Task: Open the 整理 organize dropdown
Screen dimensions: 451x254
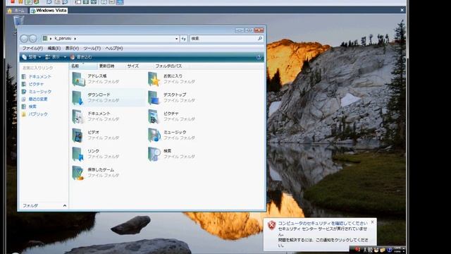Action: coord(31,57)
